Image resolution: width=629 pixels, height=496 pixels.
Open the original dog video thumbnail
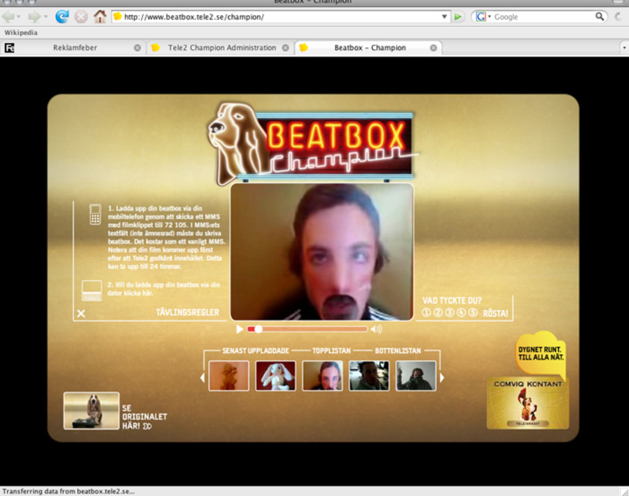91,410
